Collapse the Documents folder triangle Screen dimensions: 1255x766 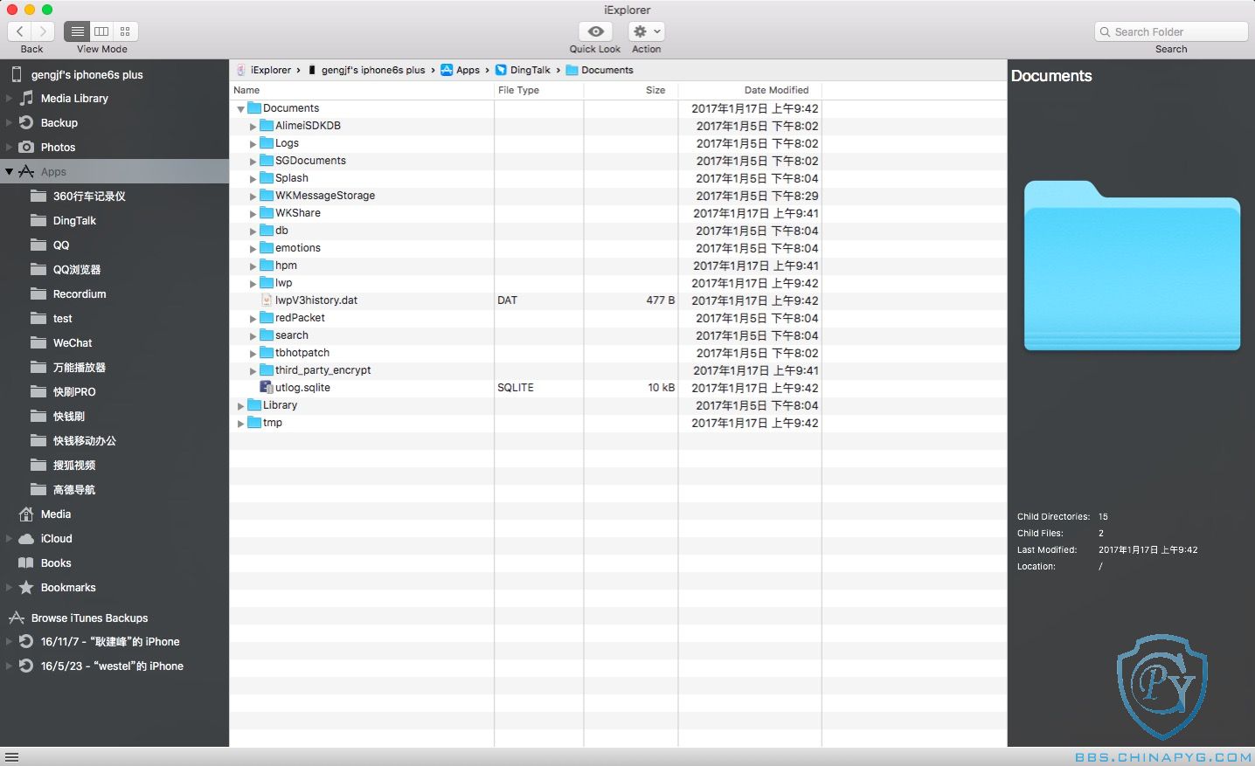(240, 109)
